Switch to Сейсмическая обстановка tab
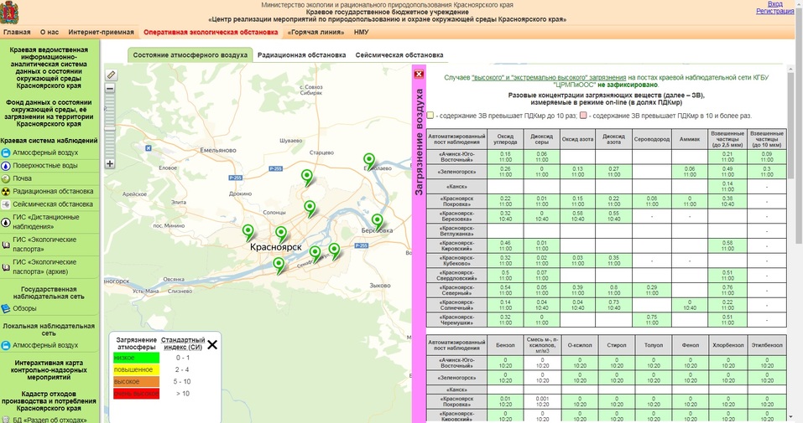This screenshot has height=423, width=803. click(x=399, y=55)
